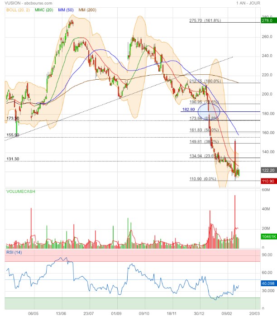Select the MMC (20) moving average legend
Image resolution: width=277 pixels, height=317 pixels.
point(43,10)
